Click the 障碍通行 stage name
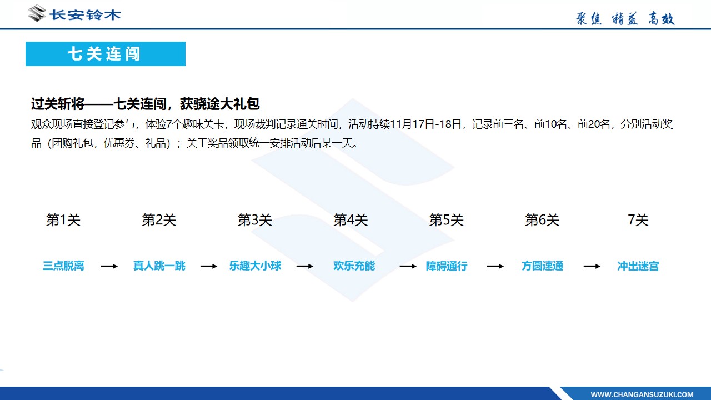Screen dimensions: 711x400 (447, 266)
